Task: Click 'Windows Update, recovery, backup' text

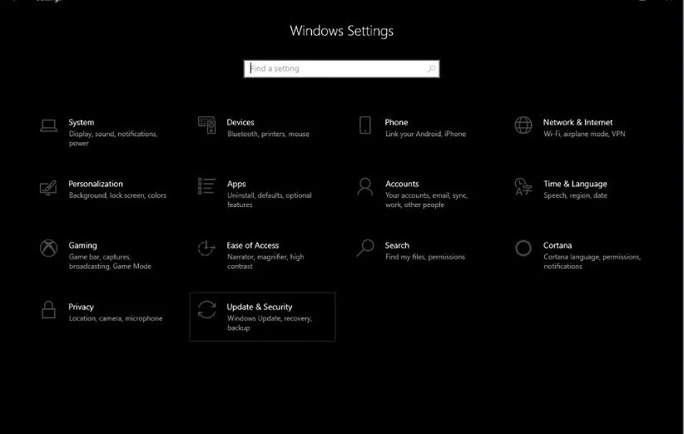Action: coord(270,323)
